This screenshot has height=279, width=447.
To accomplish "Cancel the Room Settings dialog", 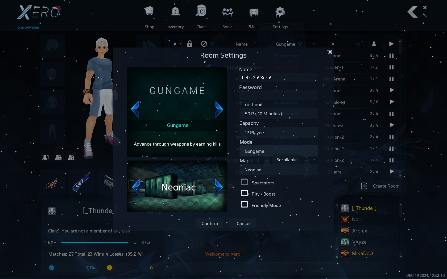I will click(243, 223).
